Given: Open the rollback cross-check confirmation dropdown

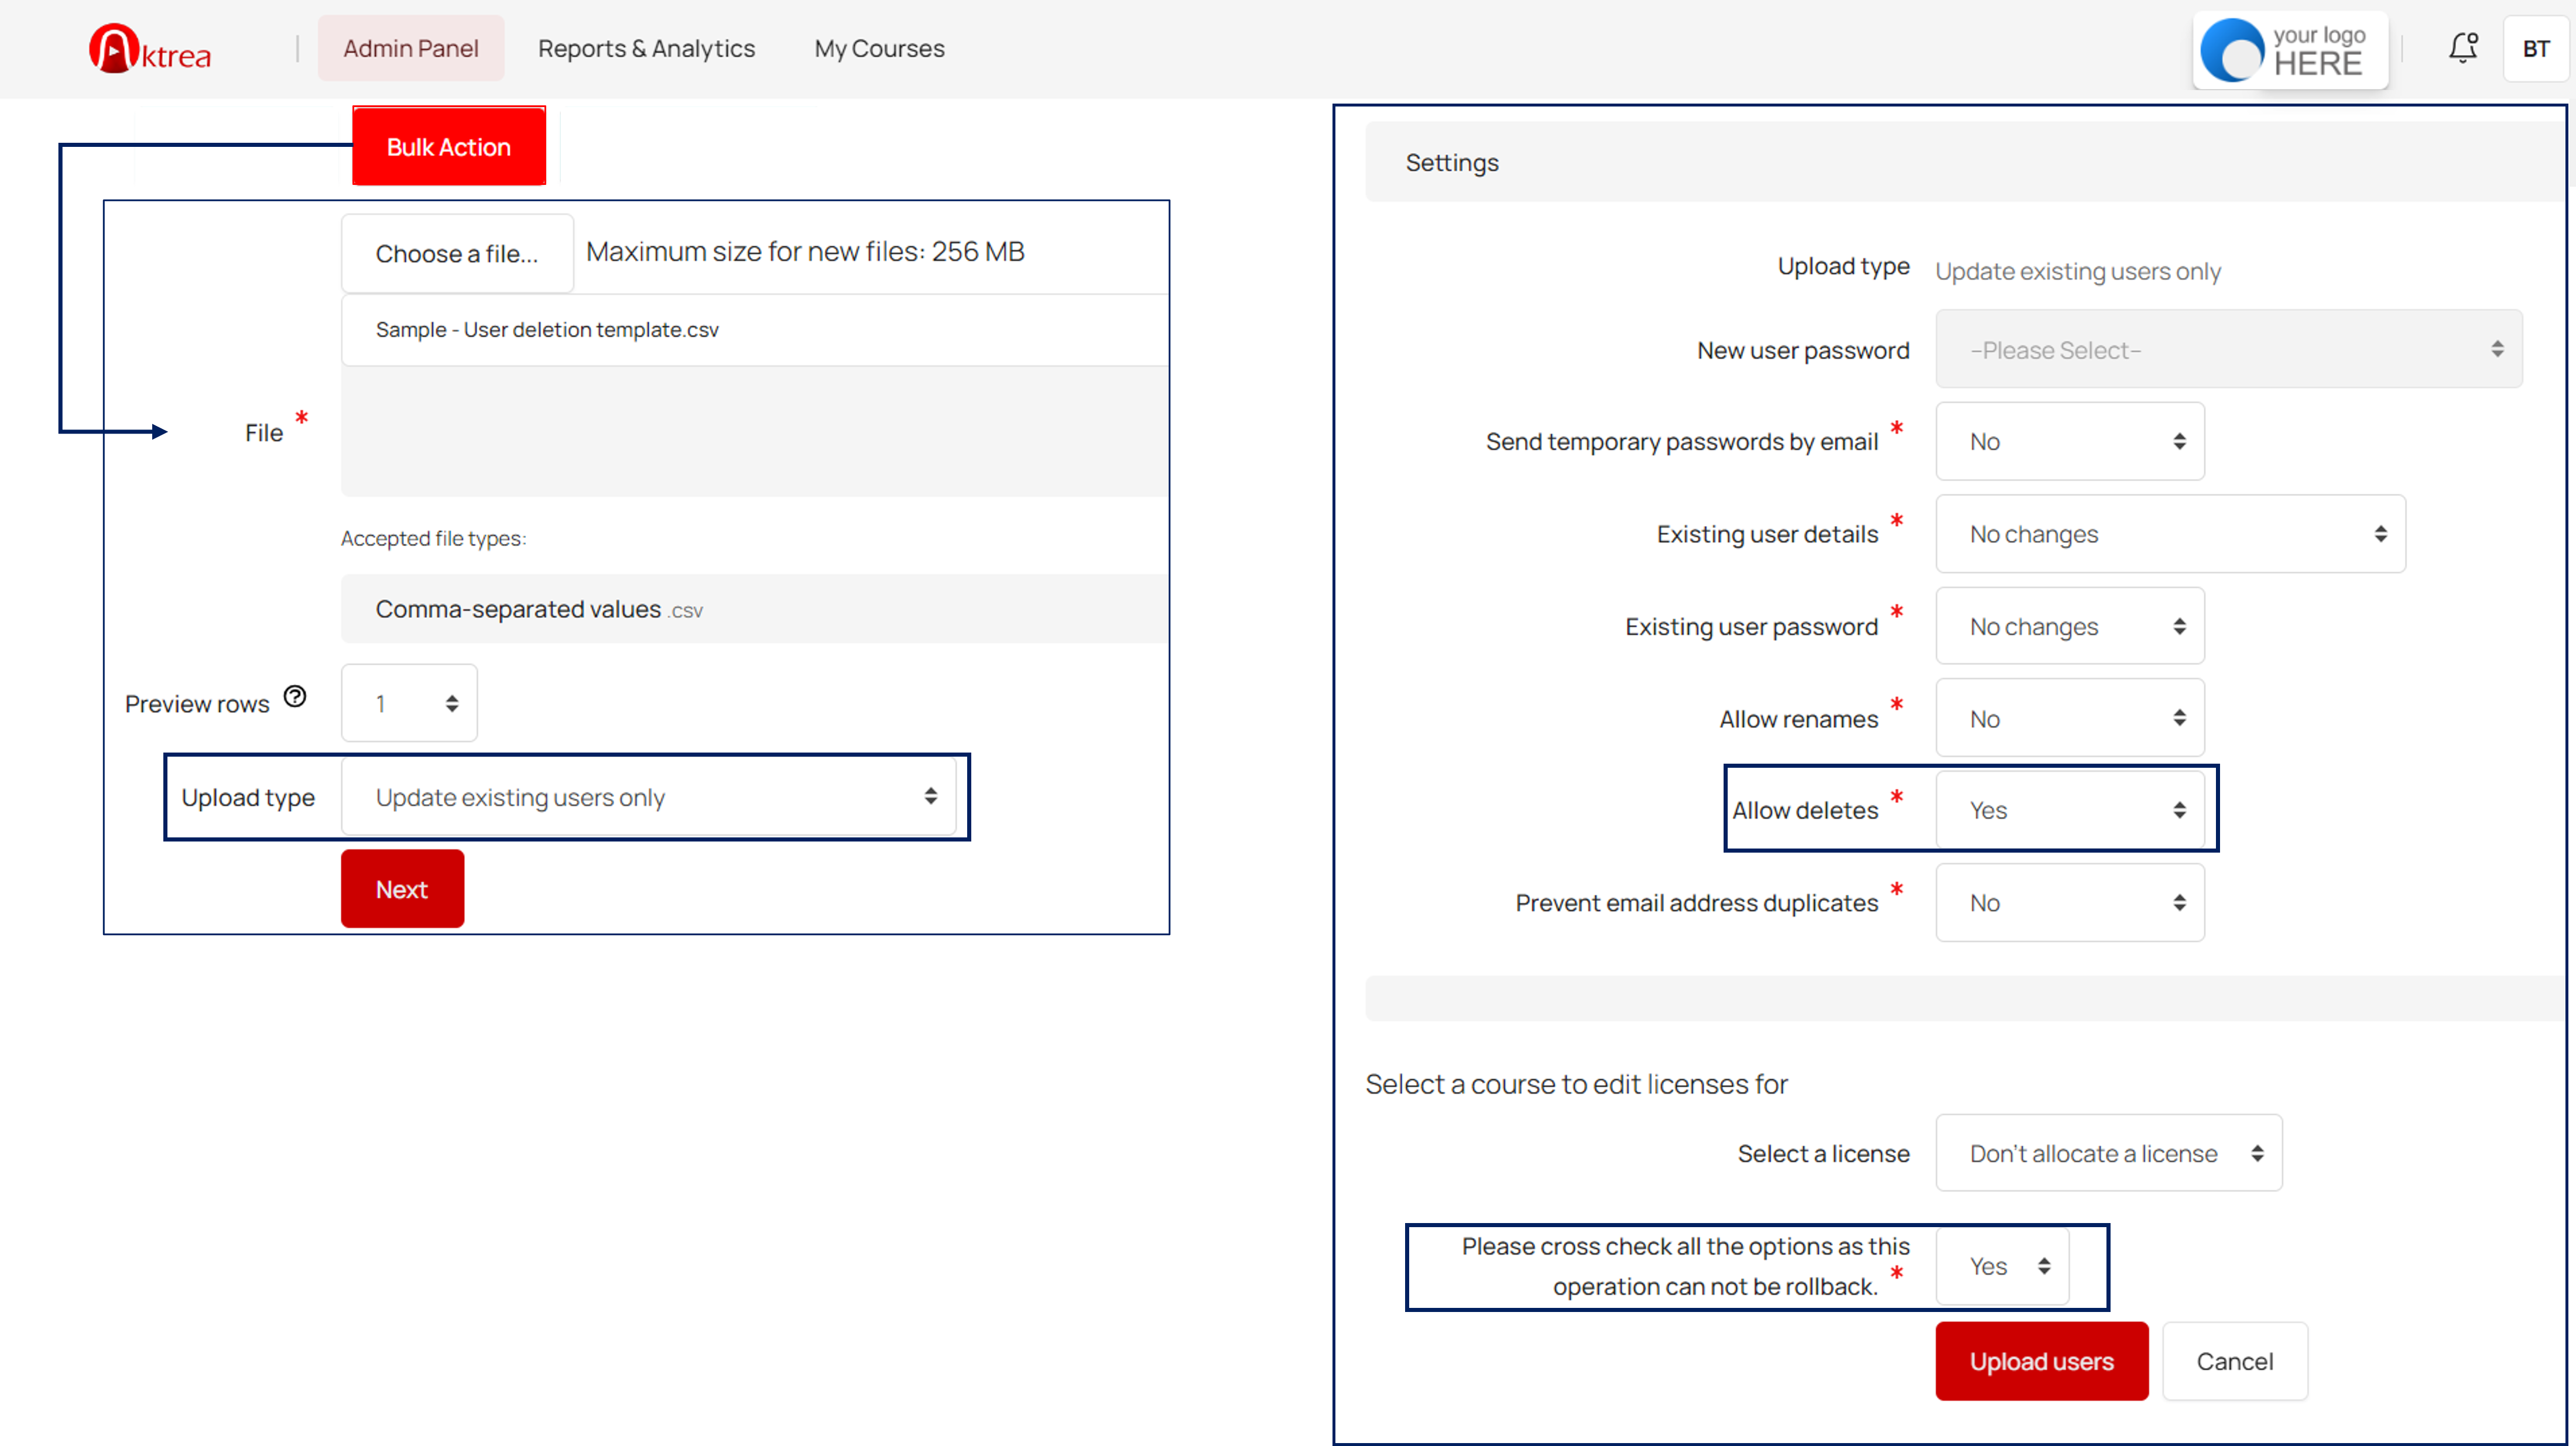Looking at the screenshot, I should pyautogui.click(x=2002, y=1266).
